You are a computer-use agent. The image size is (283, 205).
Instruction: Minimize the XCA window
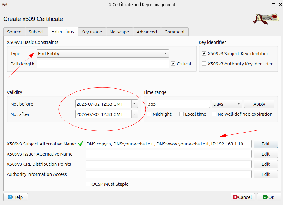(266, 5)
